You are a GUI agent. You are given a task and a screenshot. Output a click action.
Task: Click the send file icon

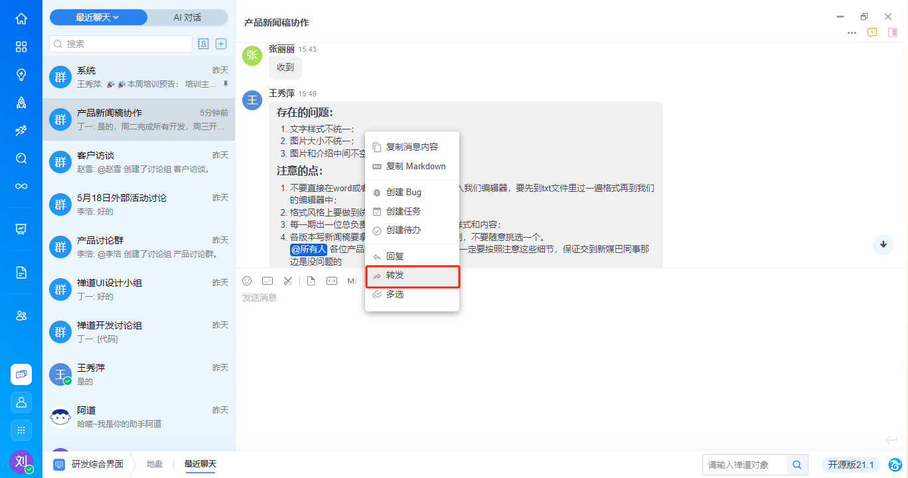[x=311, y=281]
